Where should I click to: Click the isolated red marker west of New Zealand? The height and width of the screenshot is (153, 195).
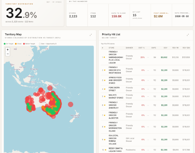coord(70,104)
